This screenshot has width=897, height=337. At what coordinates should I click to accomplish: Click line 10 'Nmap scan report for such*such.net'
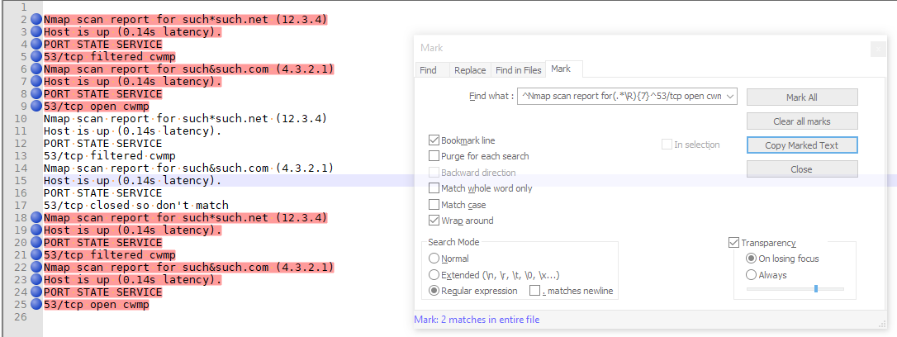point(155,119)
